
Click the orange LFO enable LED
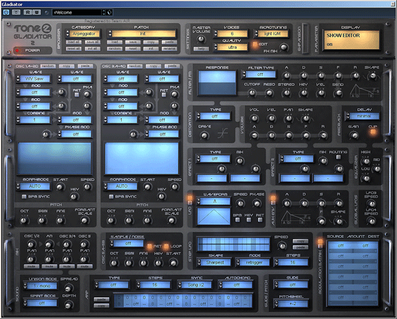click(189, 198)
